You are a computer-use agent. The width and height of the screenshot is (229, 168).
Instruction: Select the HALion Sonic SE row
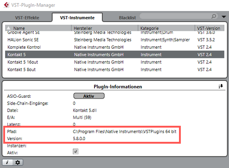[115, 40]
